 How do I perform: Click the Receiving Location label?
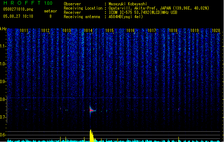[x=83, y=8]
